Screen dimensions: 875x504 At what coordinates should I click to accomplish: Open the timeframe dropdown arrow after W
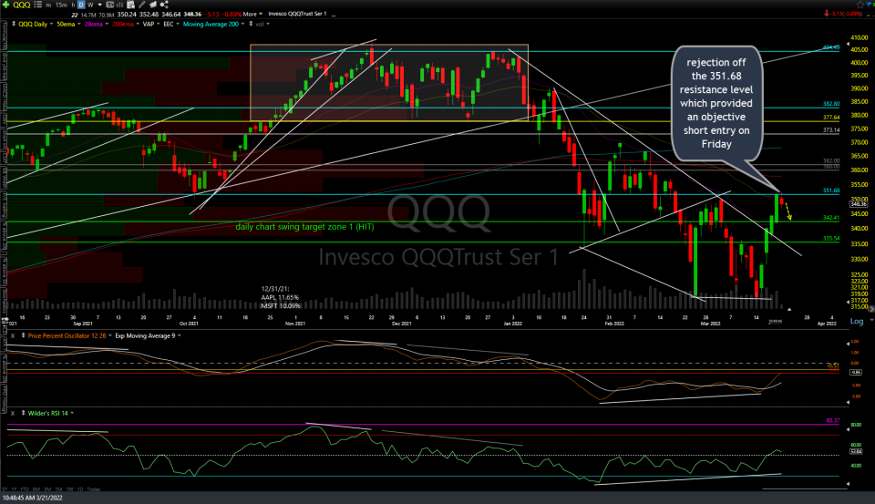click(100, 5)
